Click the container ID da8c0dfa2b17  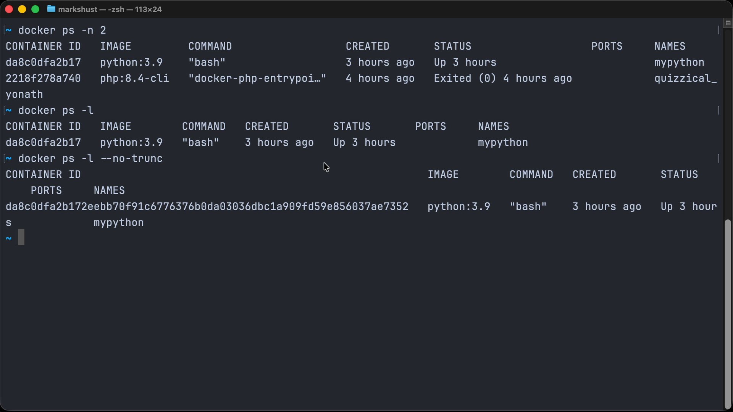click(43, 62)
